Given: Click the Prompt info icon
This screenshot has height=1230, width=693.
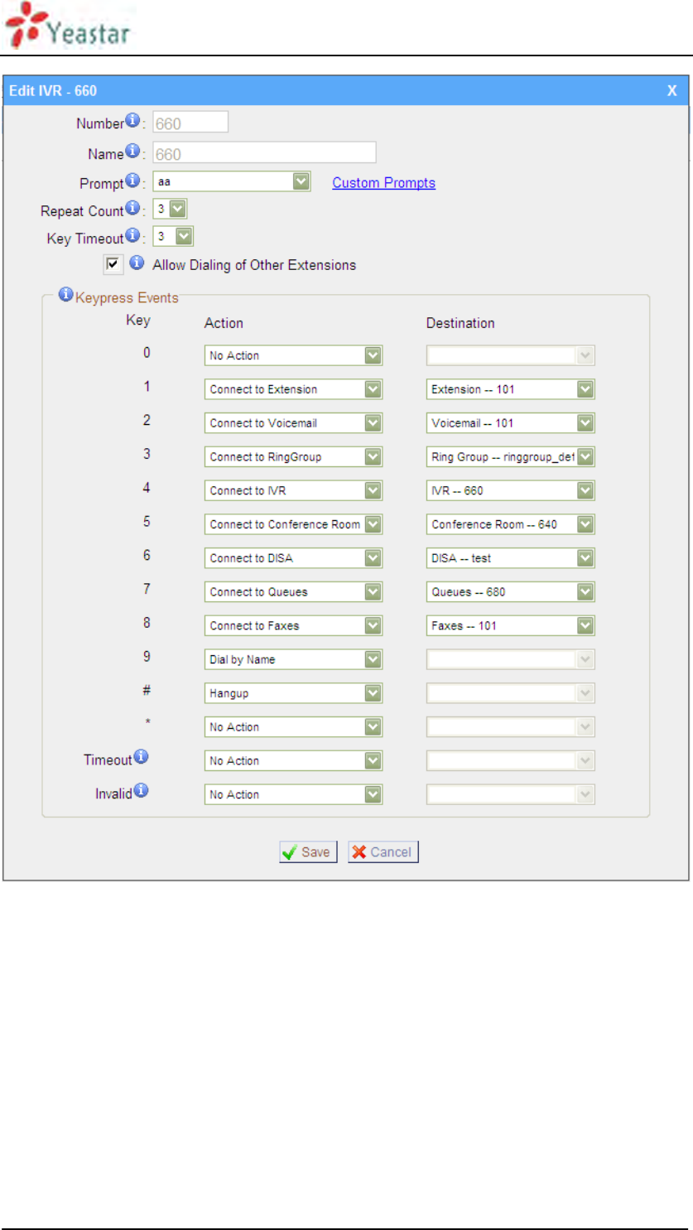Looking at the screenshot, I should click(132, 181).
